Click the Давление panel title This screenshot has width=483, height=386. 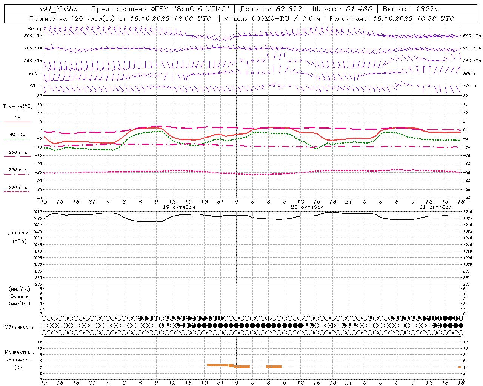[x=20, y=233]
